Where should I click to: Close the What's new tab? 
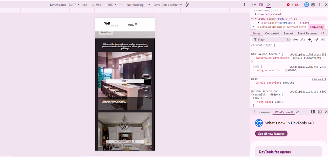point(292,112)
